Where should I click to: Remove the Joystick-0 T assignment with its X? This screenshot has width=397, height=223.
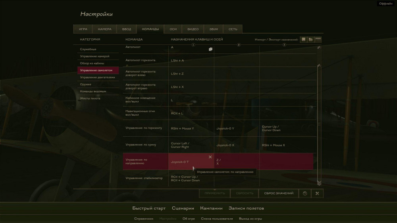coord(210,157)
